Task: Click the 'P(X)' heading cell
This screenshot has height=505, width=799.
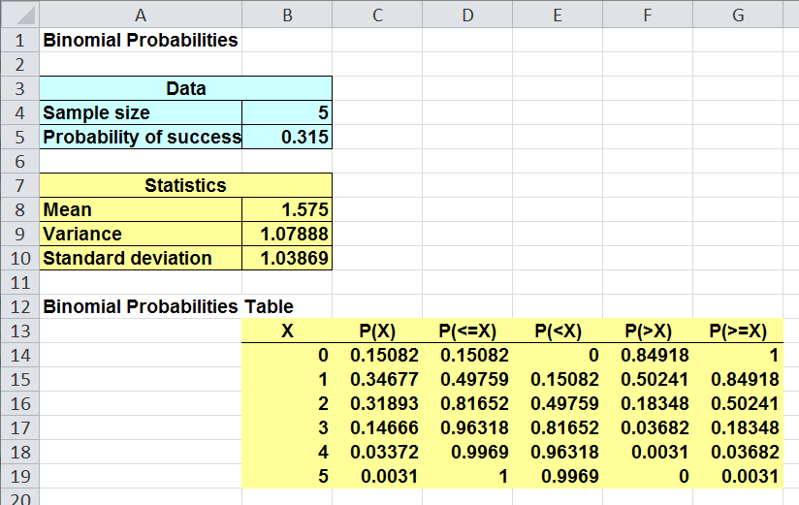Action: (377, 331)
